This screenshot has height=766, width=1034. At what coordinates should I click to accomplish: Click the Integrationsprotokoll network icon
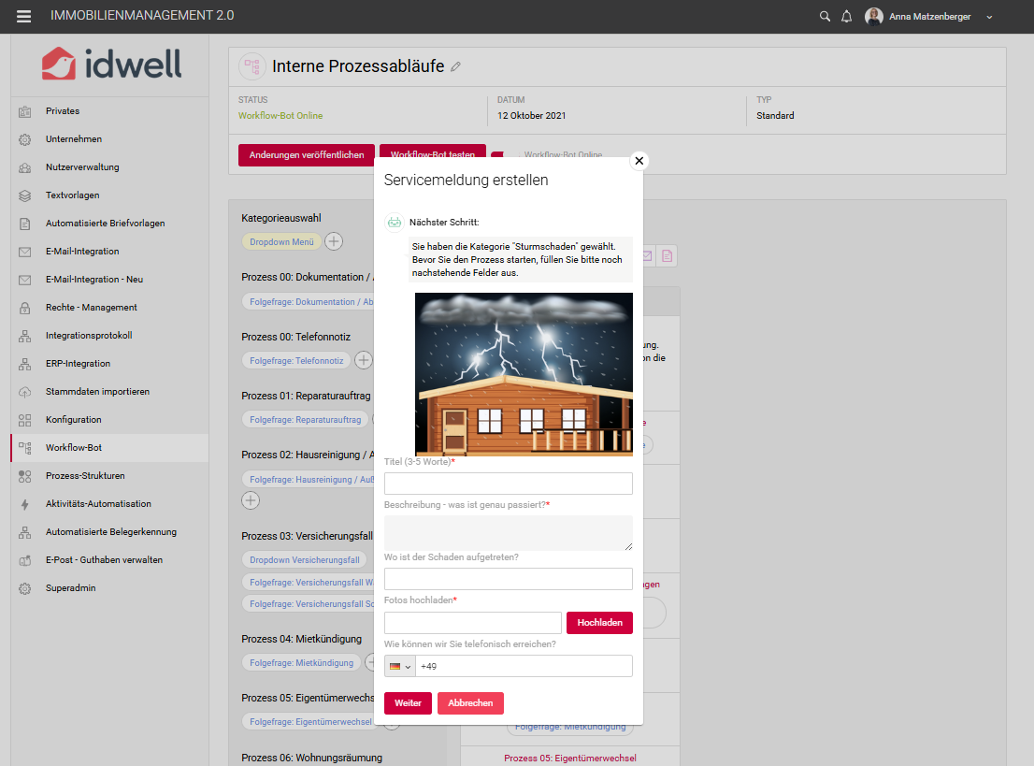point(25,336)
